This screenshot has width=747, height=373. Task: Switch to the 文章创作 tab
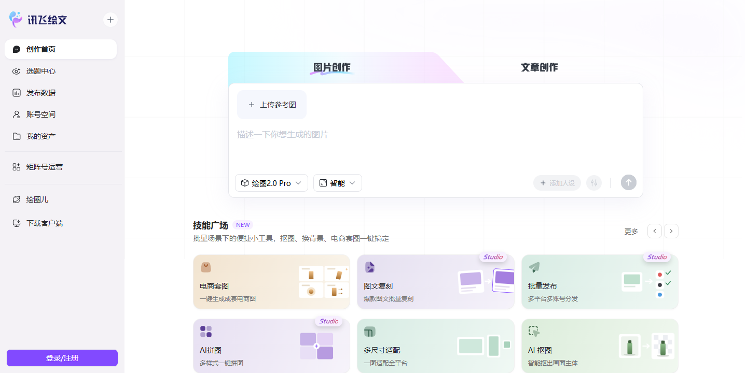coord(539,67)
